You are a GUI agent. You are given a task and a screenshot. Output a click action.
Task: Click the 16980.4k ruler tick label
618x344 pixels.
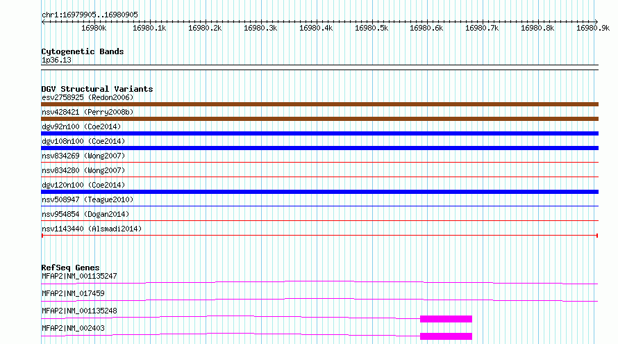(316, 28)
